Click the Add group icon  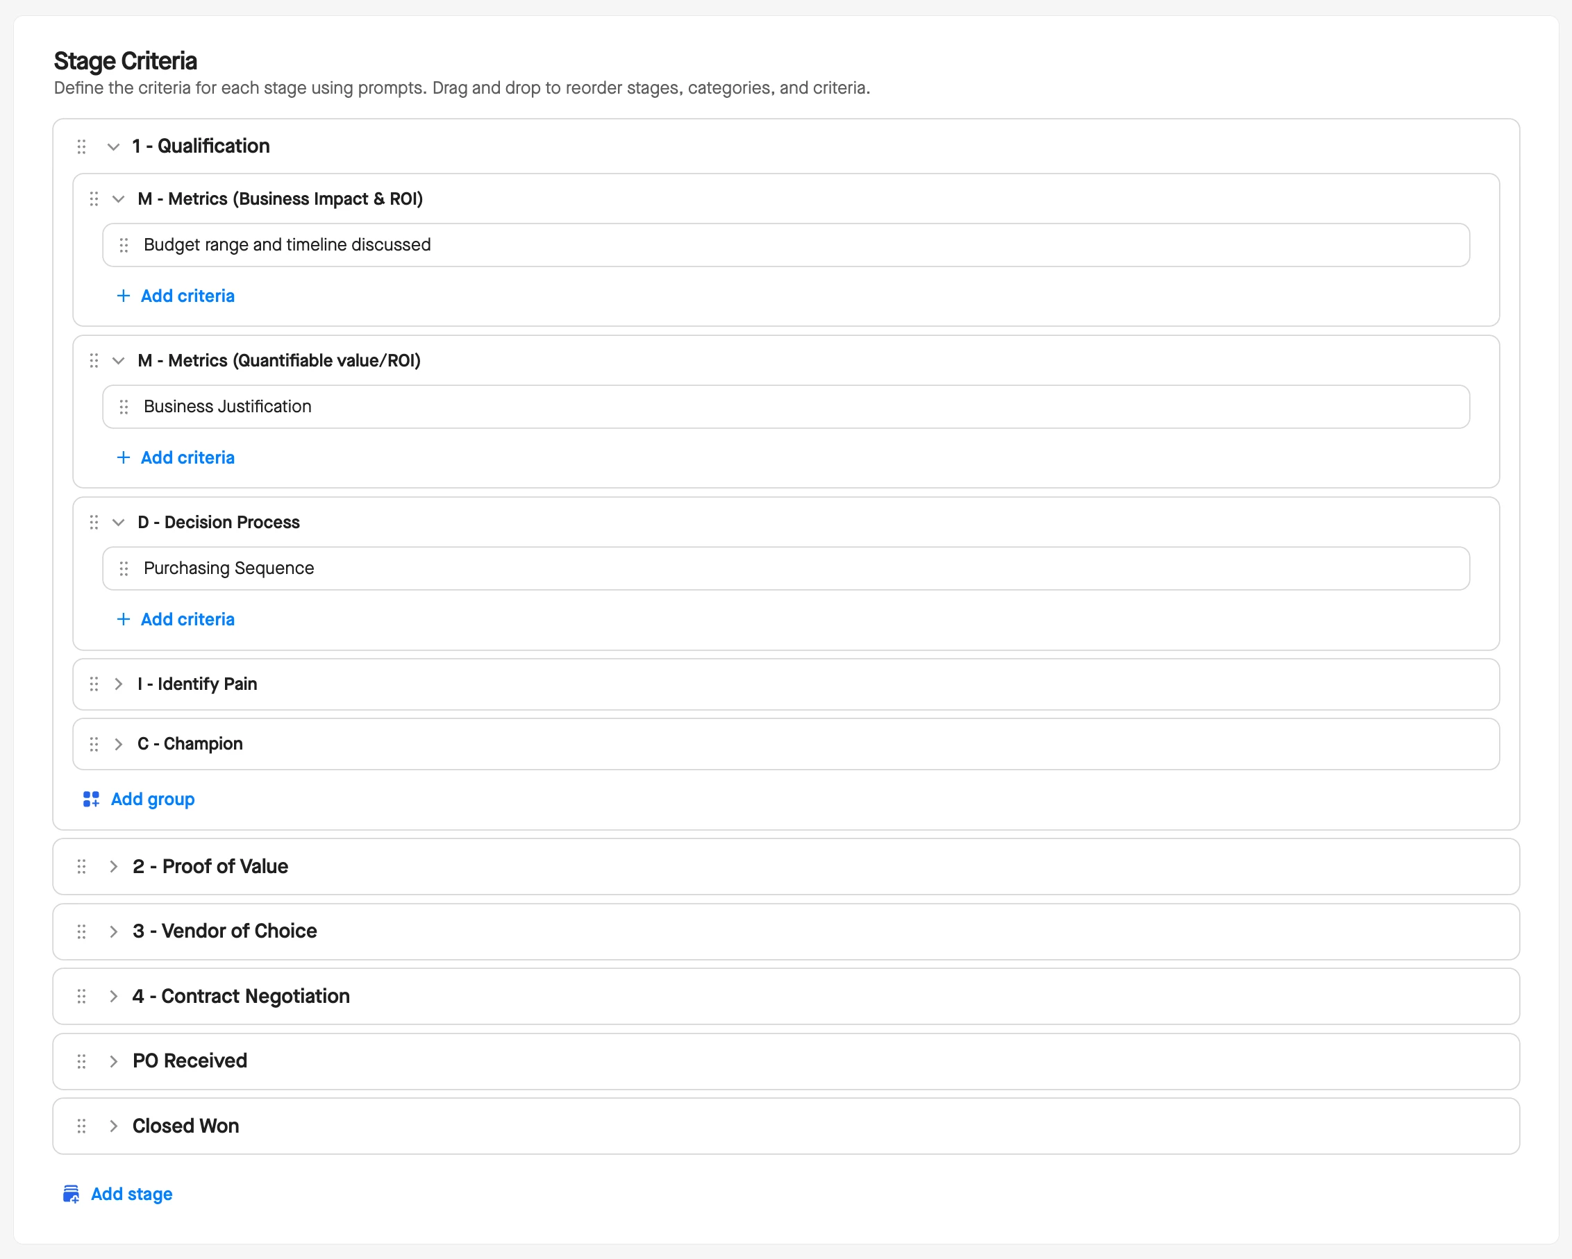pyautogui.click(x=91, y=800)
